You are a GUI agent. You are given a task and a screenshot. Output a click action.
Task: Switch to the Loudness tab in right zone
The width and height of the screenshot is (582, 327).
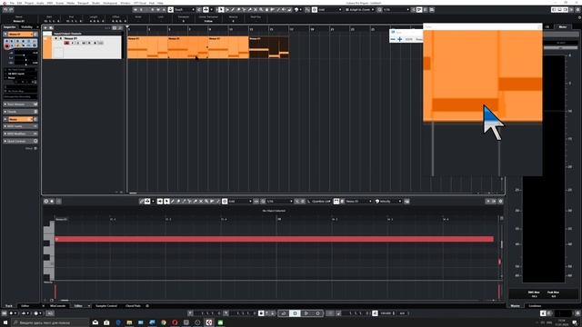pyautogui.click(x=535, y=306)
